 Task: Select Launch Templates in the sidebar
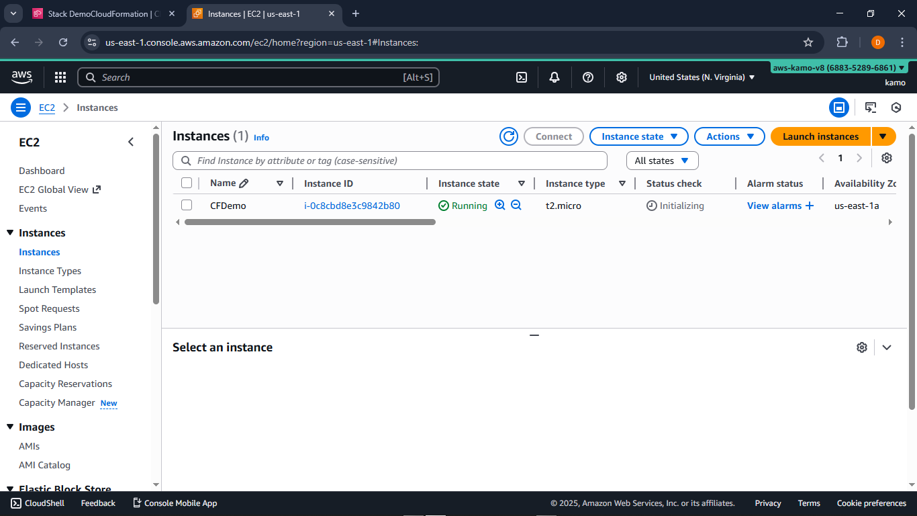tap(57, 290)
